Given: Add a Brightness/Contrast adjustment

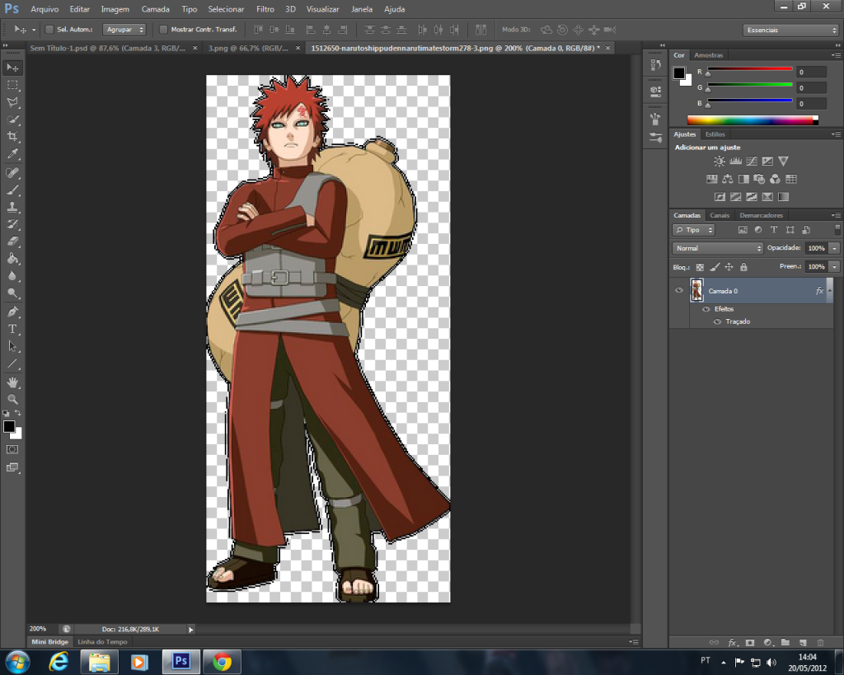Looking at the screenshot, I should (x=720, y=162).
